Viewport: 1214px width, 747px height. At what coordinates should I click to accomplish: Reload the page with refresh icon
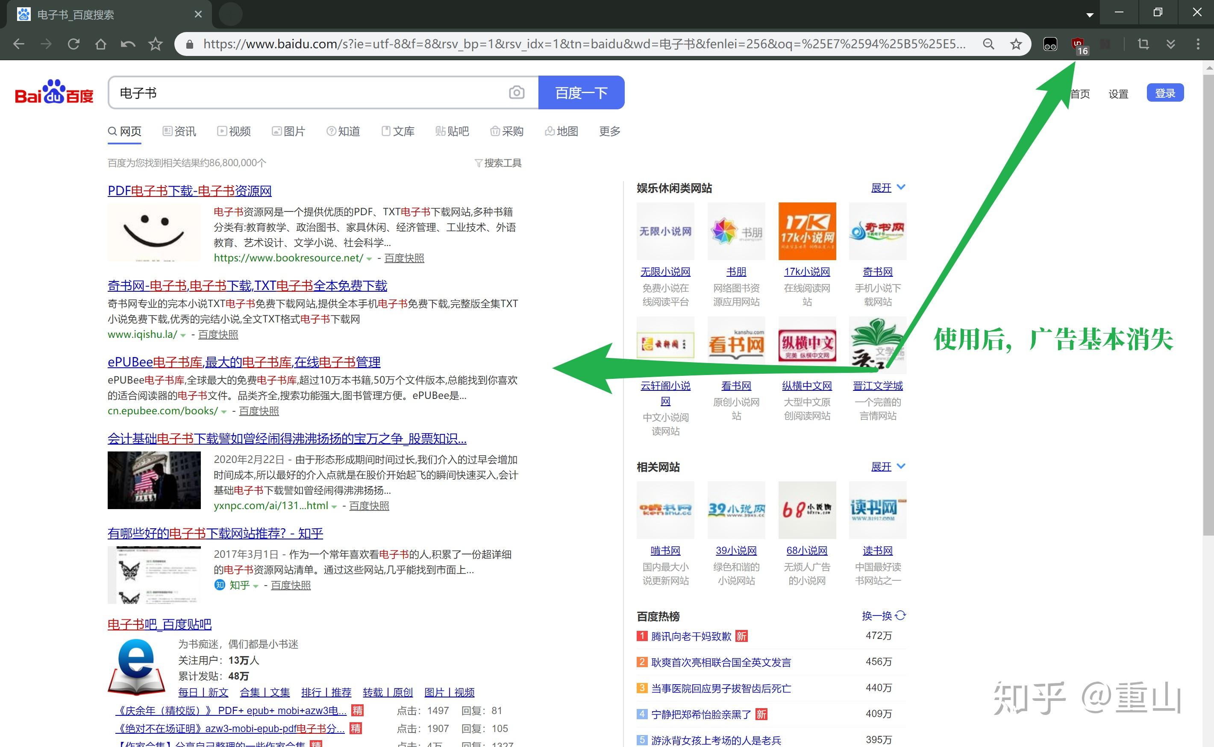(73, 44)
